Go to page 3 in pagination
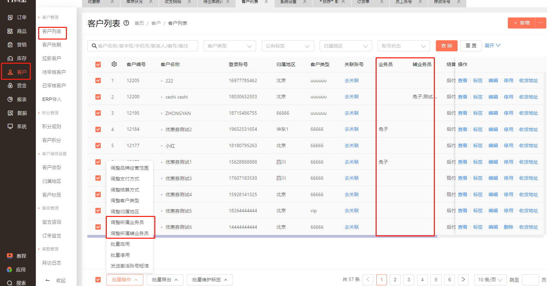 409,280
